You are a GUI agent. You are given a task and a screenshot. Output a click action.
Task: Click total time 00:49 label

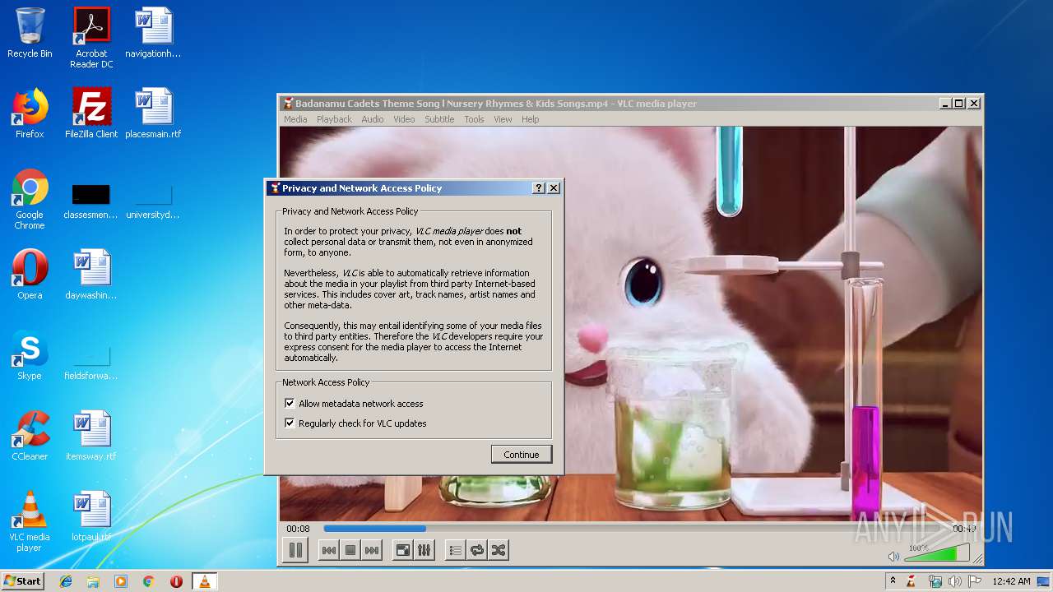point(964,529)
